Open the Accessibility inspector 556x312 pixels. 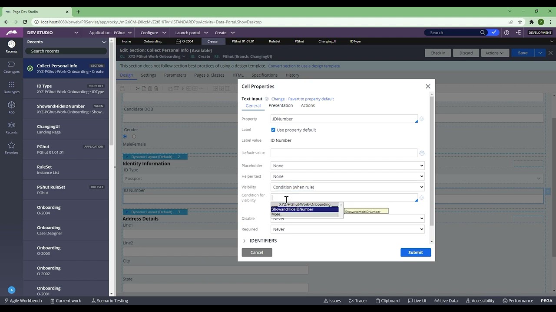point(480,301)
